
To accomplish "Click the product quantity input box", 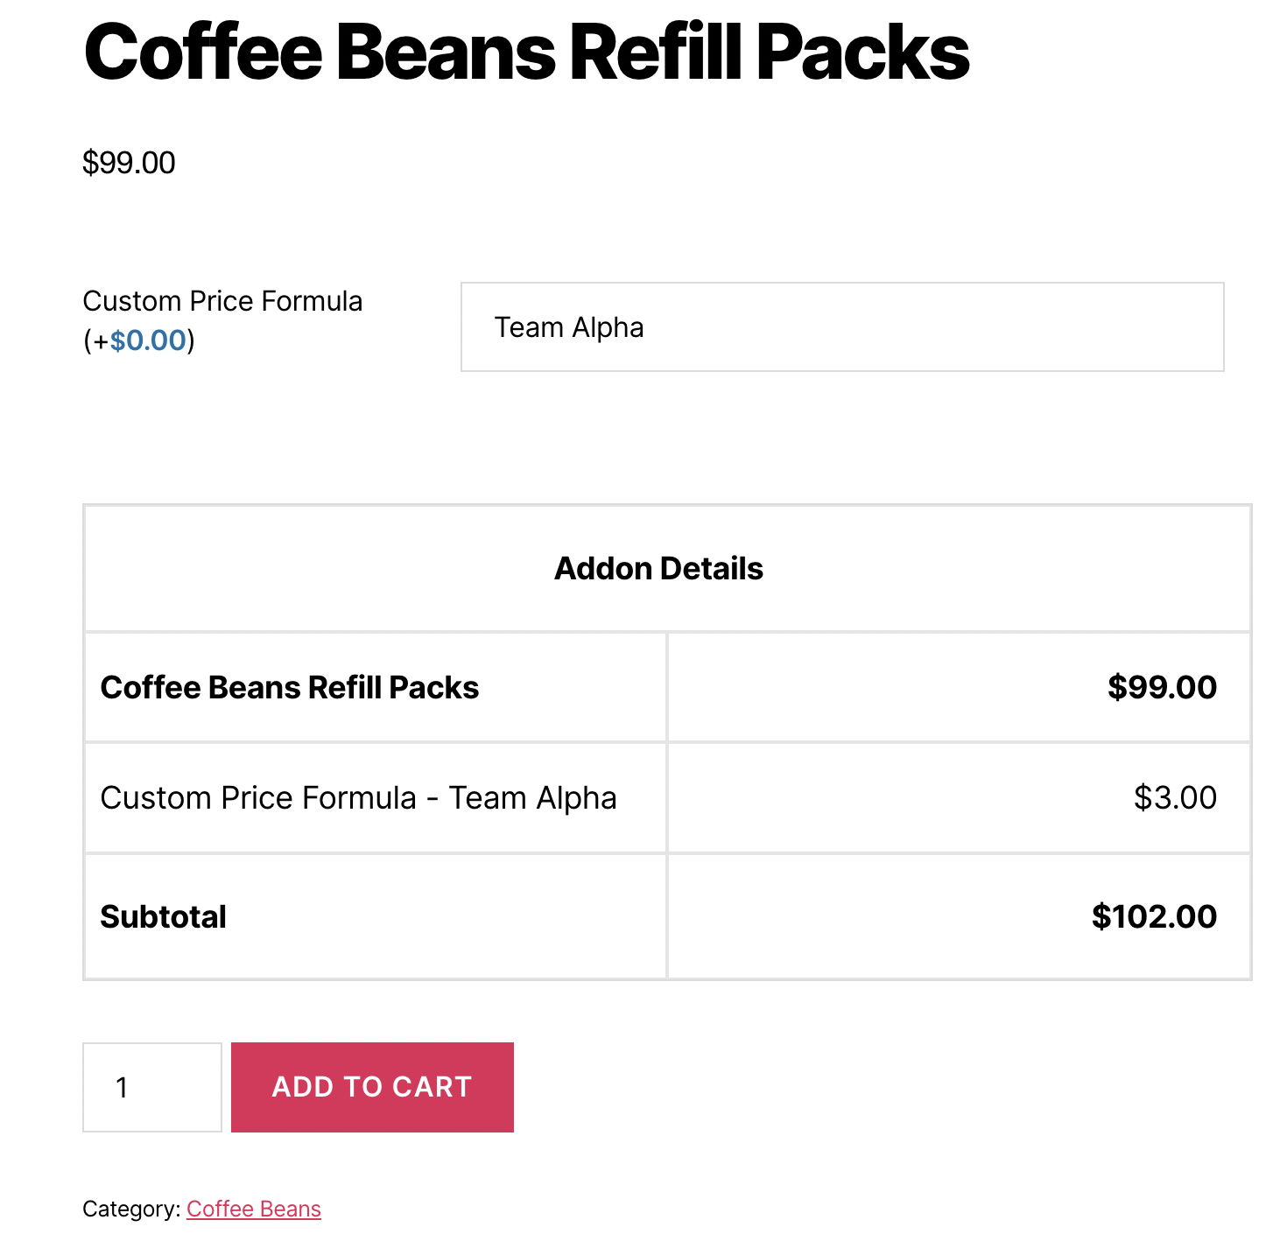I will click(x=151, y=1087).
